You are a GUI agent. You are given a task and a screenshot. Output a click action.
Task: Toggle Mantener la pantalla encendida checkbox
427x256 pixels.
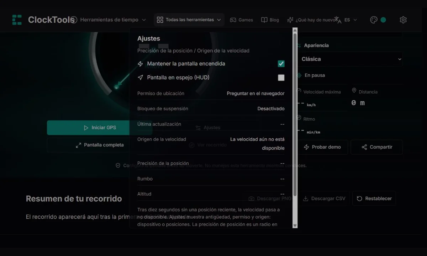[281, 64]
